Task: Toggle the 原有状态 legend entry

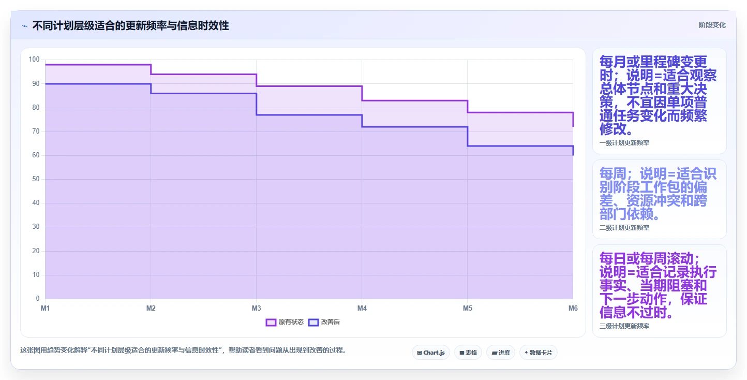Action: (x=285, y=322)
